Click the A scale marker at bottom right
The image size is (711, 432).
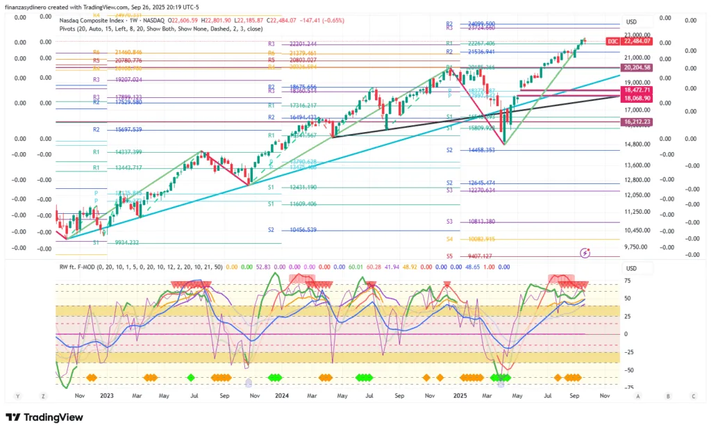click(637, 396)
